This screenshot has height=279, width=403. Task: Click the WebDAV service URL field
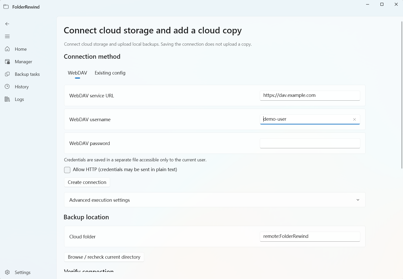coord(310,96)
